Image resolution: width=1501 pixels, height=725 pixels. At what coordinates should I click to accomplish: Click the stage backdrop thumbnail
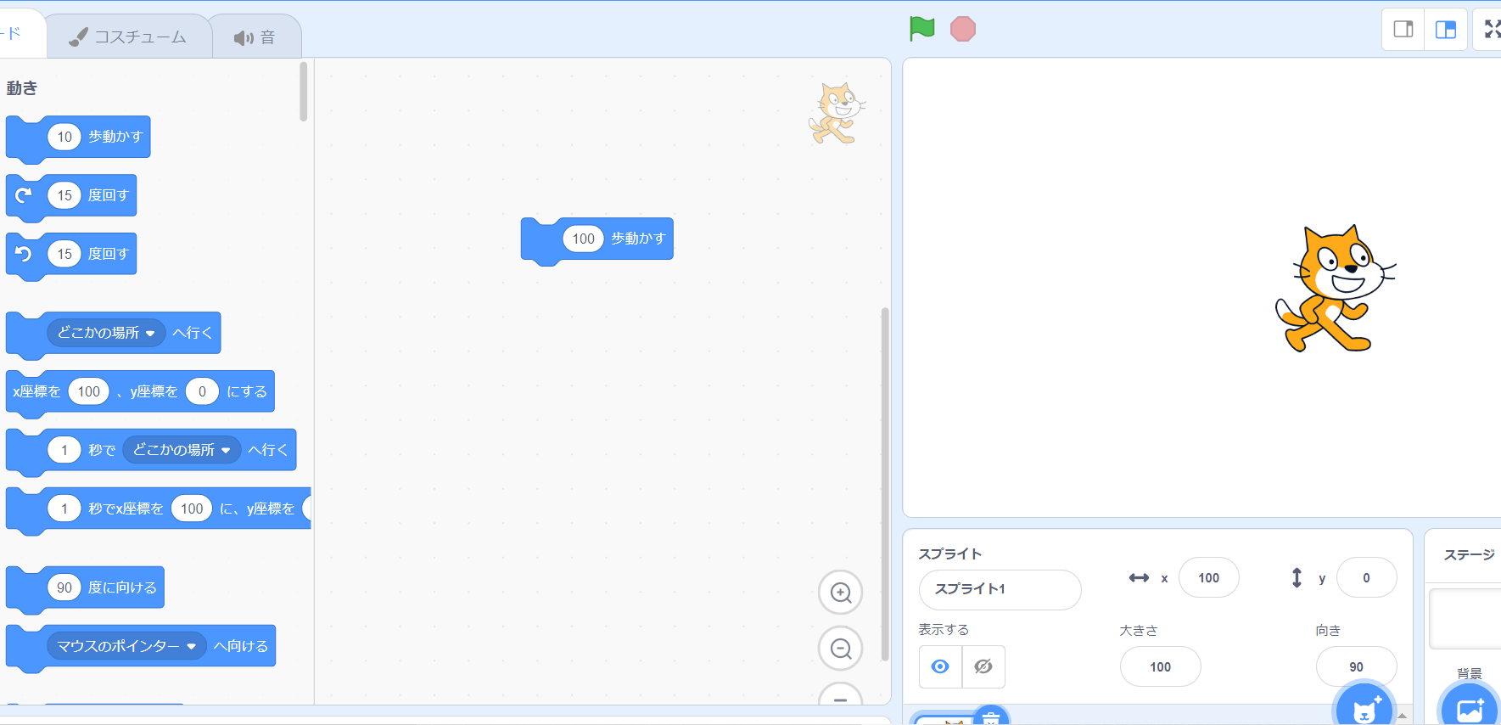click(x=1465, y=619)
